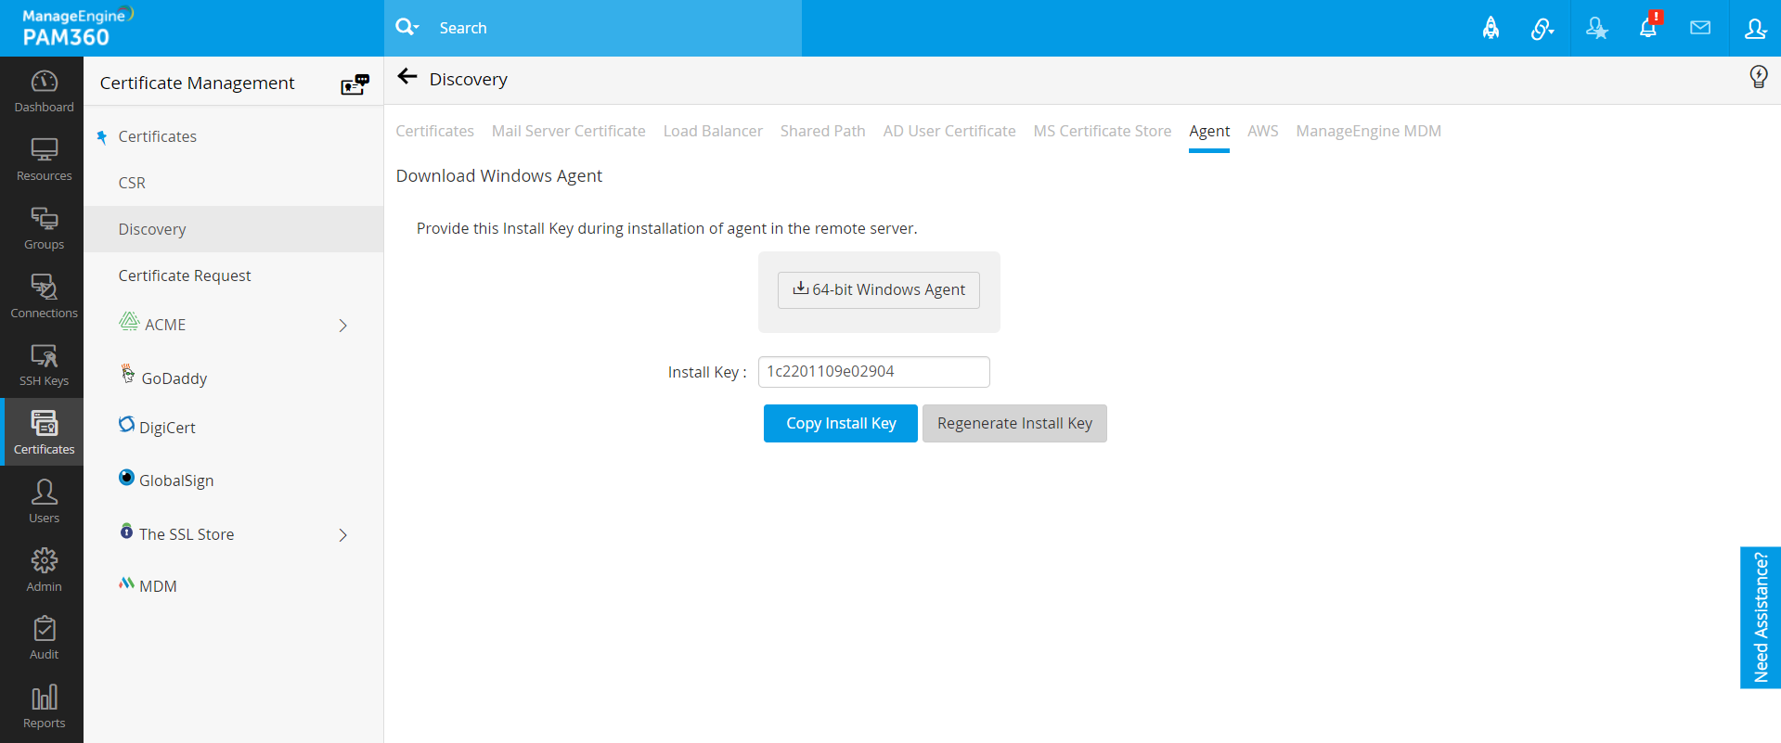Click Copy Install Key button

point(841,424)
